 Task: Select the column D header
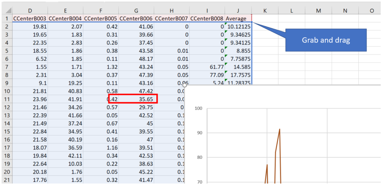30,11
